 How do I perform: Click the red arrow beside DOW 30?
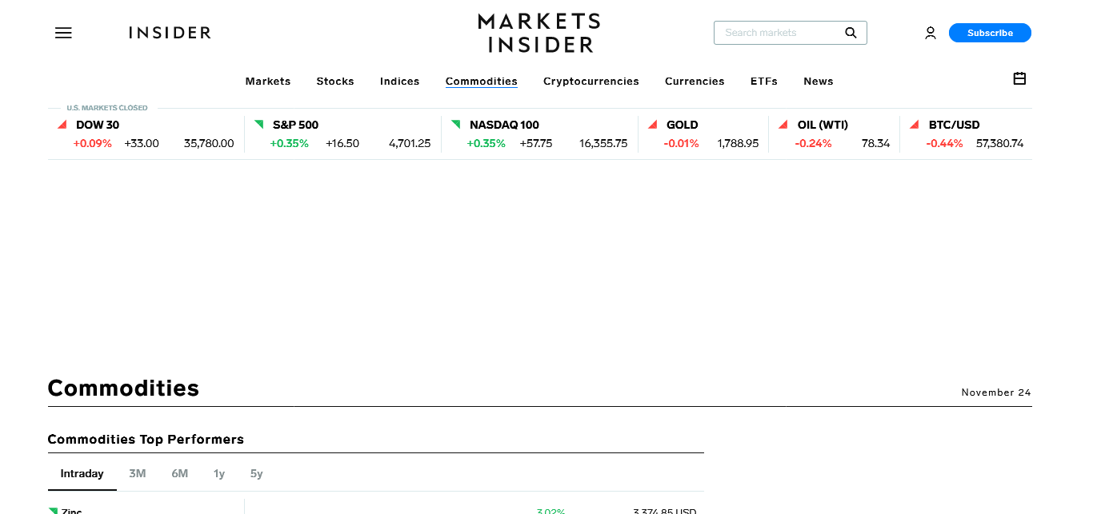pyautogui.click(x=62, y=125)
